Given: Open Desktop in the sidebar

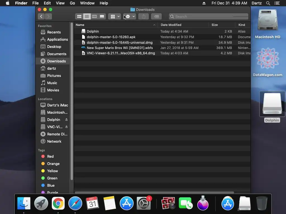Looking at the screenshot, I should click(53, 47).
